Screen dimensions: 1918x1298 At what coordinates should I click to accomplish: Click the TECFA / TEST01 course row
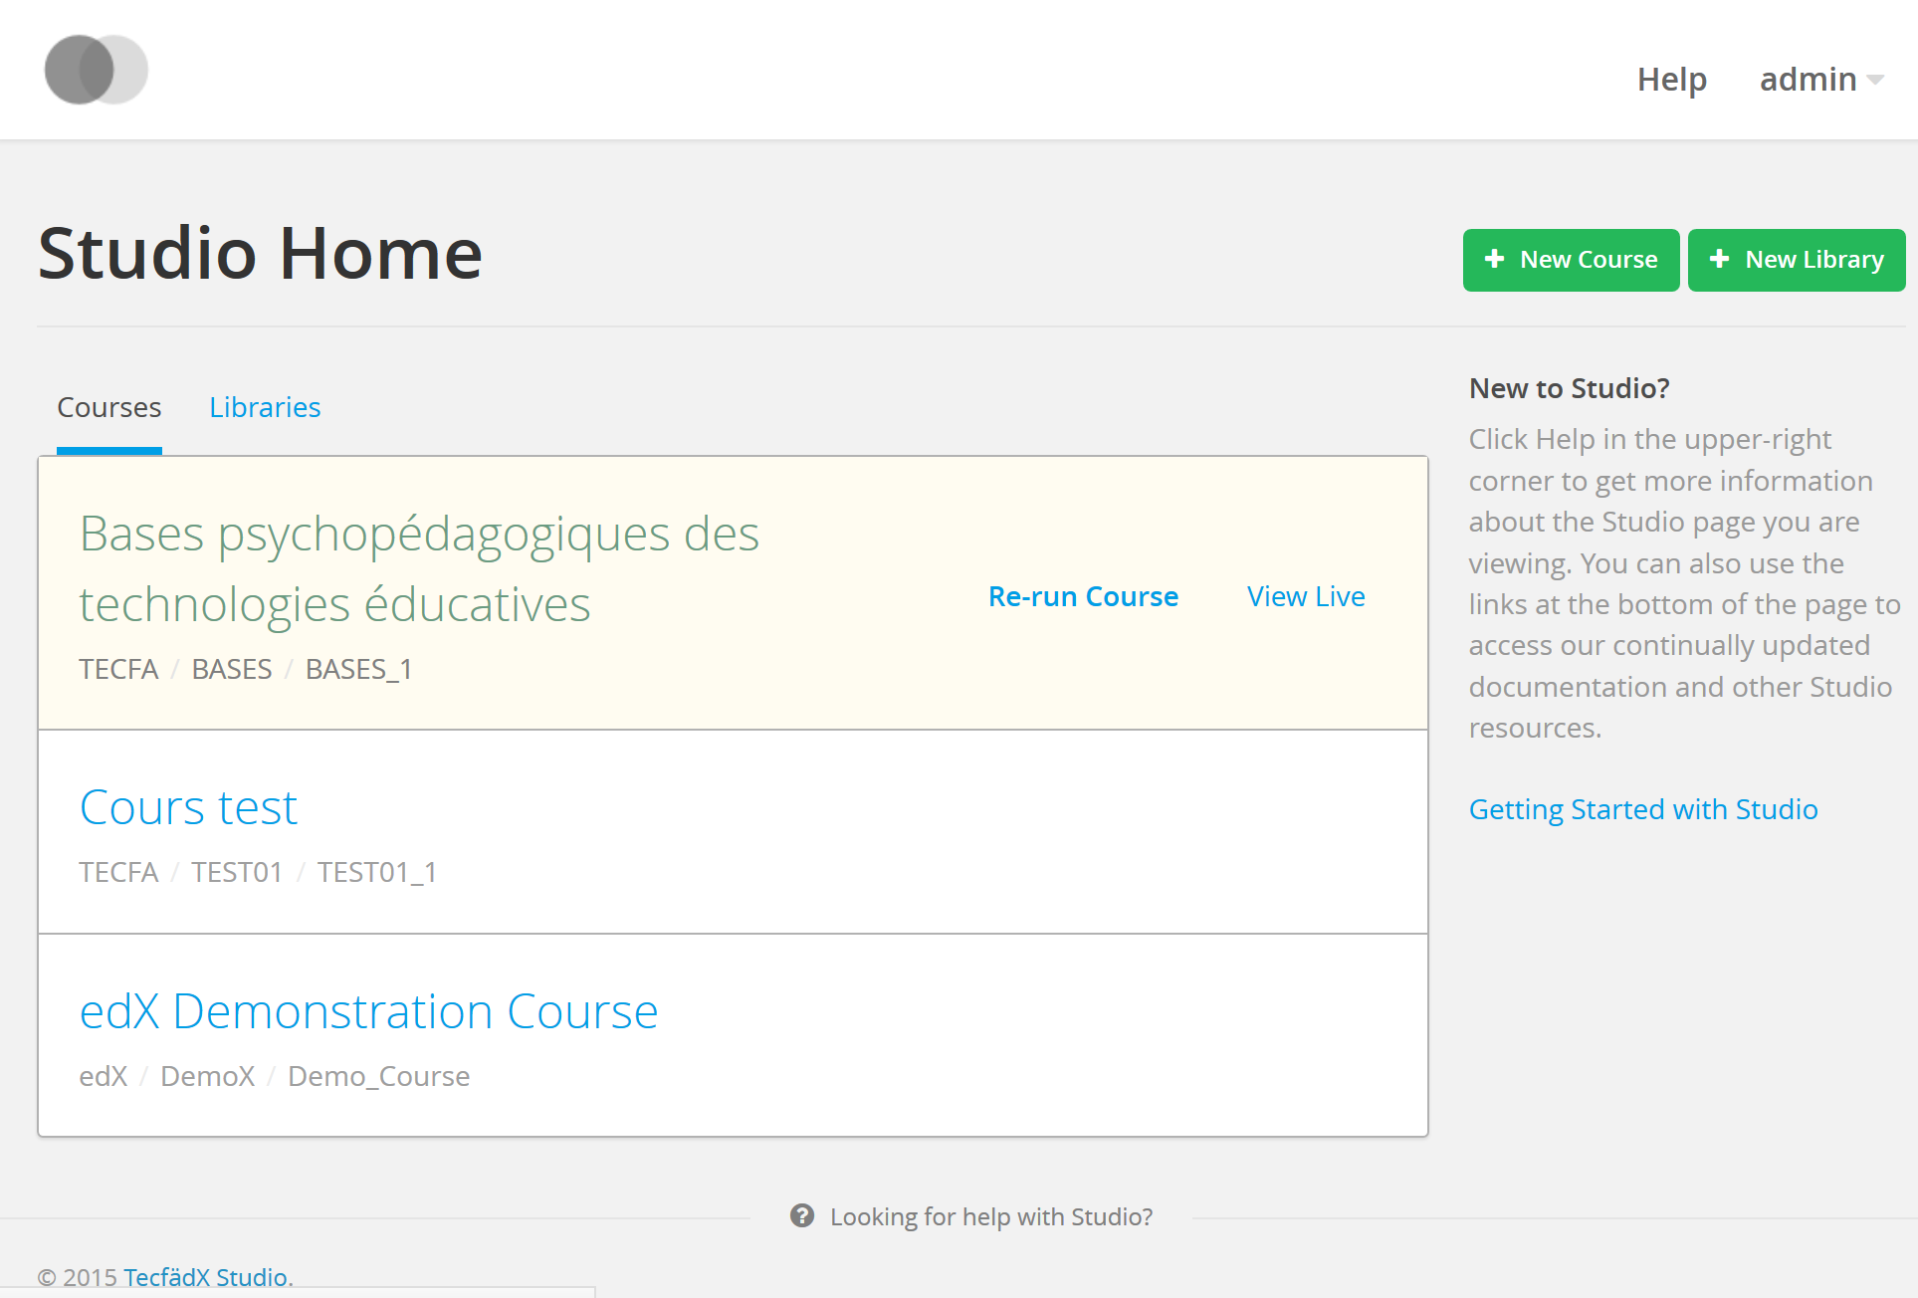point(733,832)
